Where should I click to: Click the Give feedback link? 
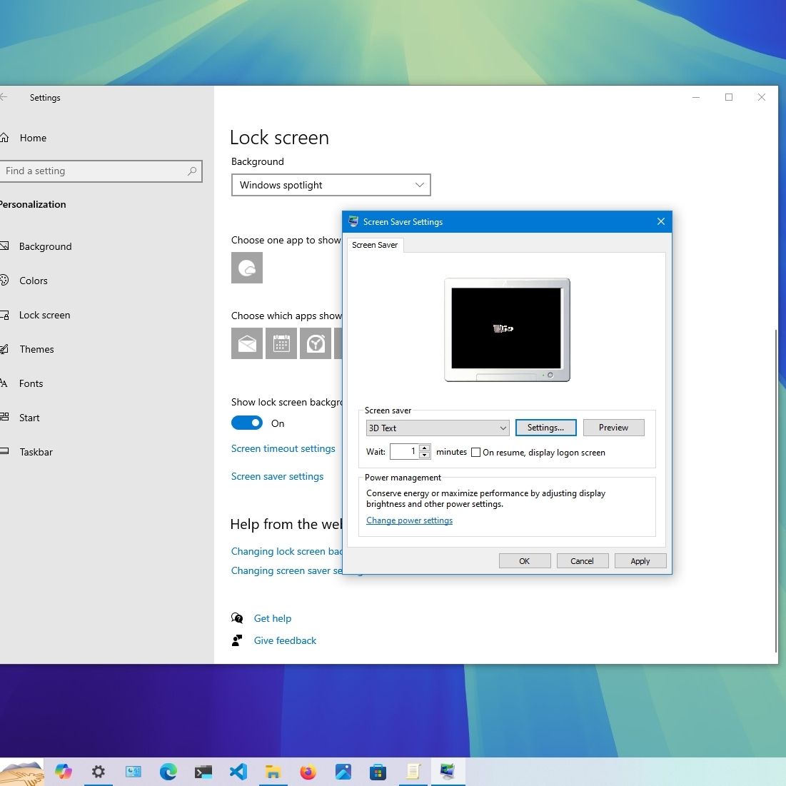285,640
